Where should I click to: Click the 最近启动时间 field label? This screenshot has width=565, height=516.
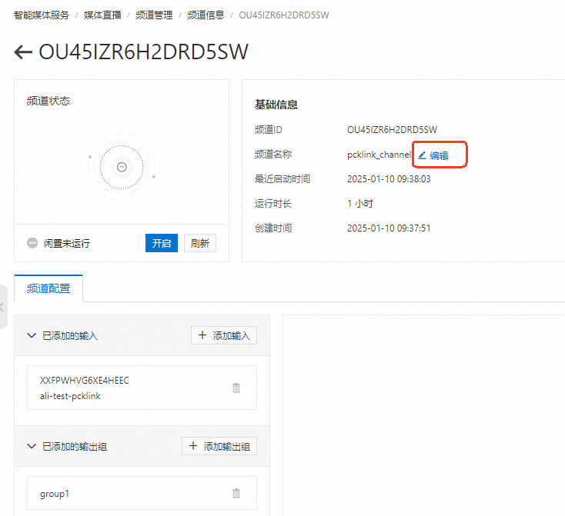(x=282, y=179)
